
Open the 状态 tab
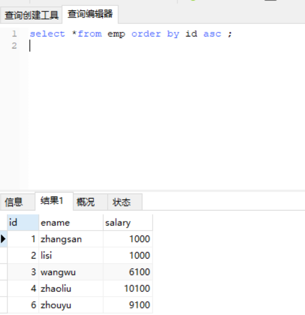click(125, 202)
